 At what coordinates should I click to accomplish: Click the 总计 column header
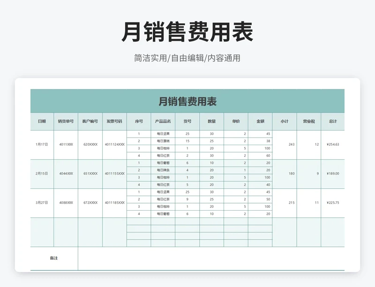[333, 121]
